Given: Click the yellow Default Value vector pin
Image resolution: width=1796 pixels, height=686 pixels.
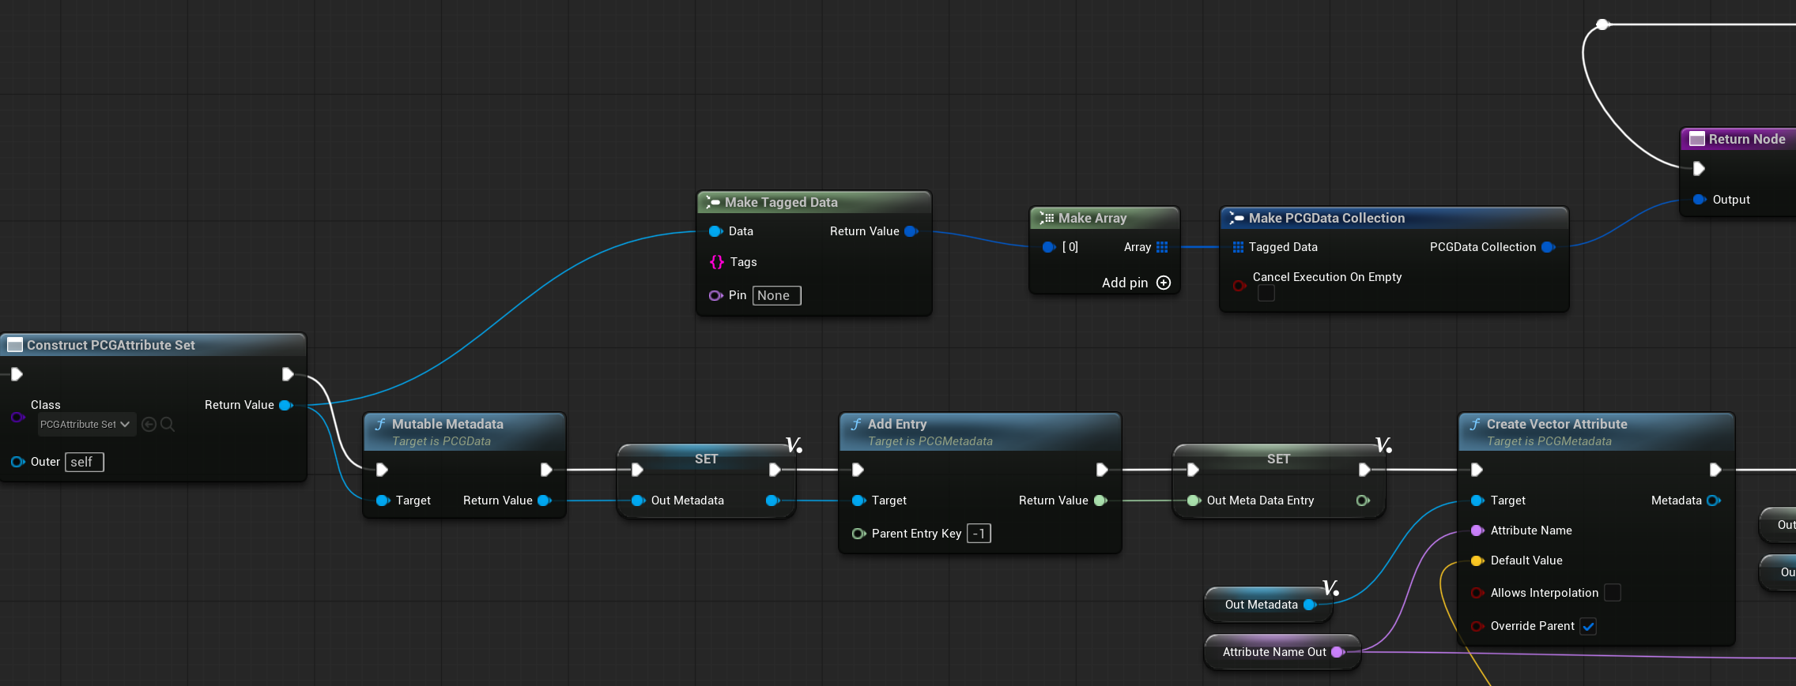Looking at the screenshot, I should (x=1476, y=560).
